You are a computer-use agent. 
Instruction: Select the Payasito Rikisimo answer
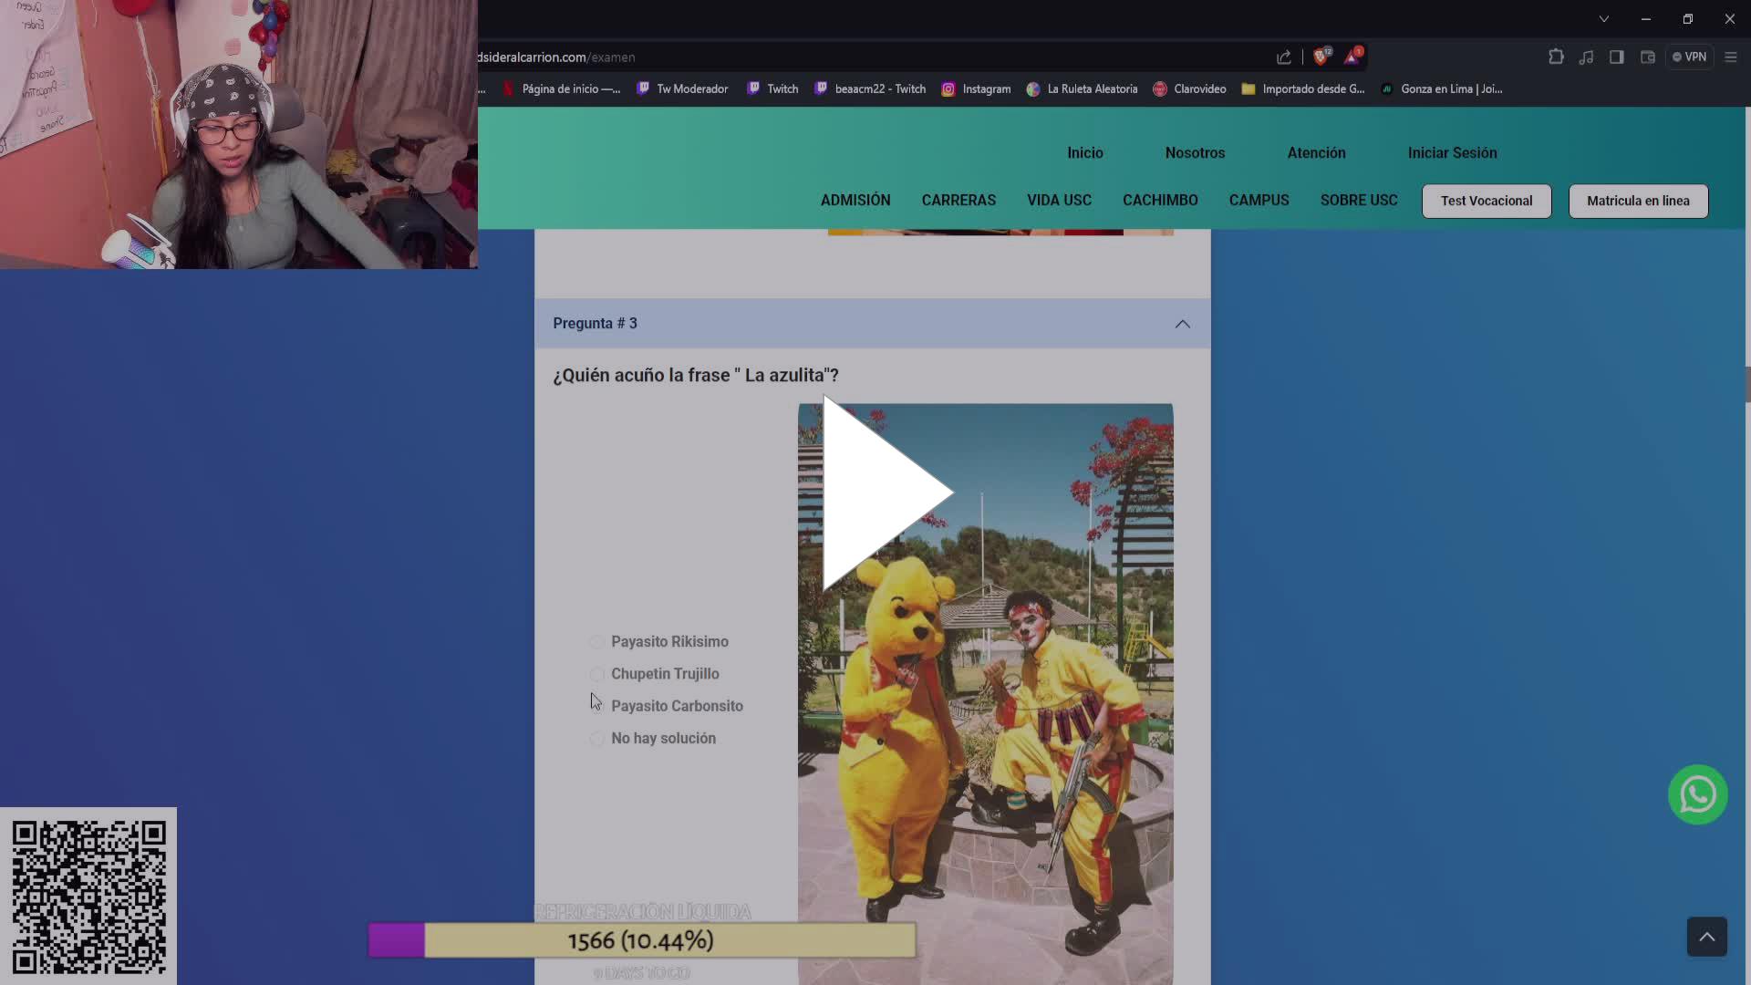pos(596,641)
